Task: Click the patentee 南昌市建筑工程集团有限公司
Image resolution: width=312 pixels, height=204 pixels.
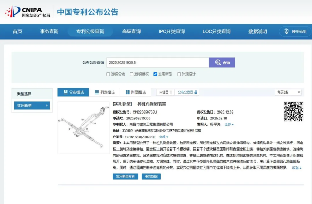Action: (151, 124)
